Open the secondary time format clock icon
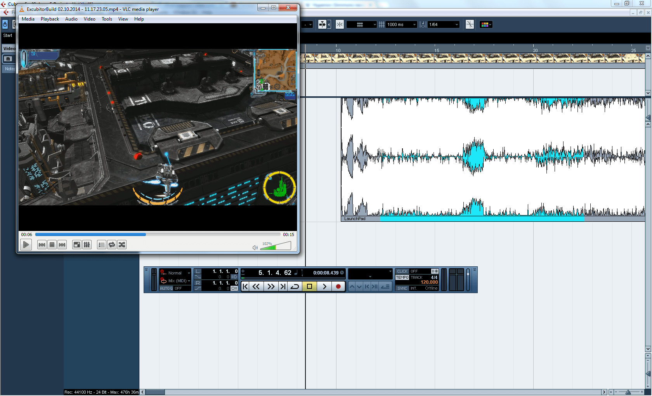Image resolution: width=652 pixels, height=396 pixels. pos(342,273)
